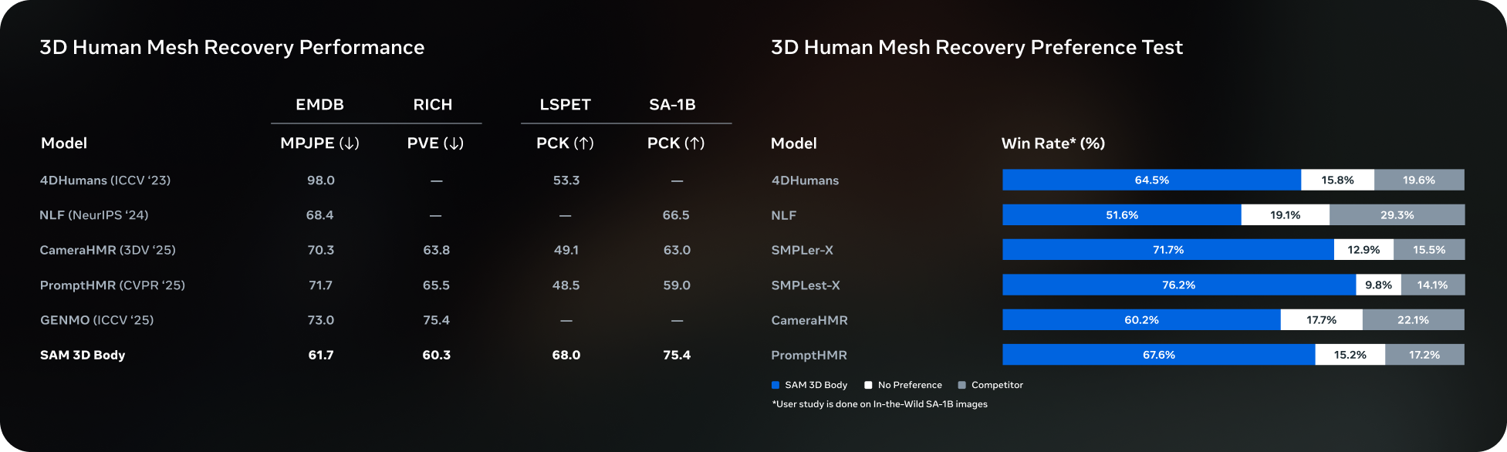Screen dimensions: 1507x452
Task: Click the Win Rate* (%) heading
Action: 1053,143
